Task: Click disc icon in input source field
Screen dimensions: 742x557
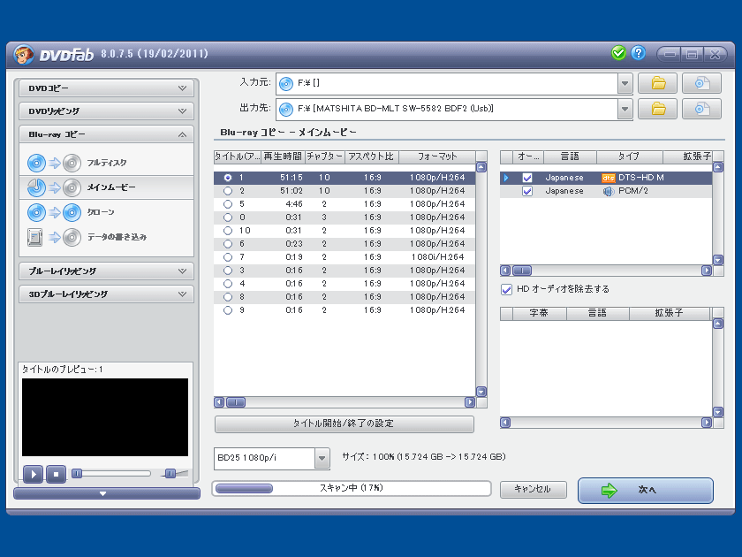Action: [x=286, y=84]
